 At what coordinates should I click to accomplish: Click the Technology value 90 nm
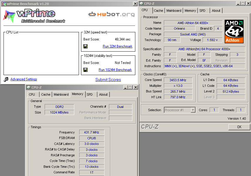(172, 40)
